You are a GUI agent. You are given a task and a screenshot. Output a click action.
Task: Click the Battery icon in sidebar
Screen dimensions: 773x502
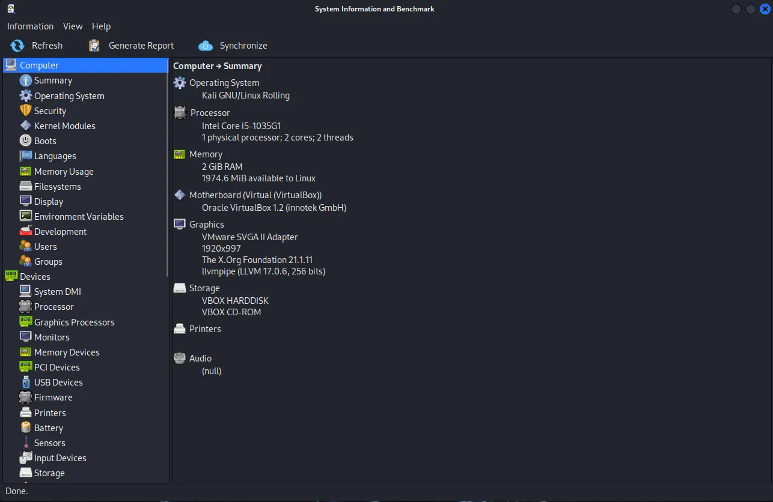[25, 428]
